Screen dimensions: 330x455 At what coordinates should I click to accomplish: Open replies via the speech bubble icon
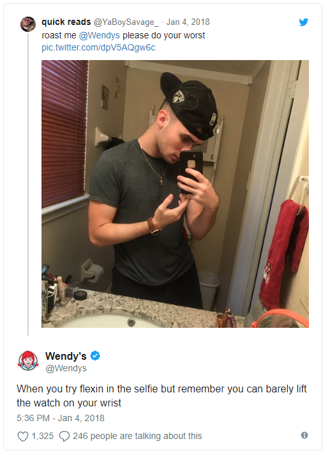tap(64, 436)
